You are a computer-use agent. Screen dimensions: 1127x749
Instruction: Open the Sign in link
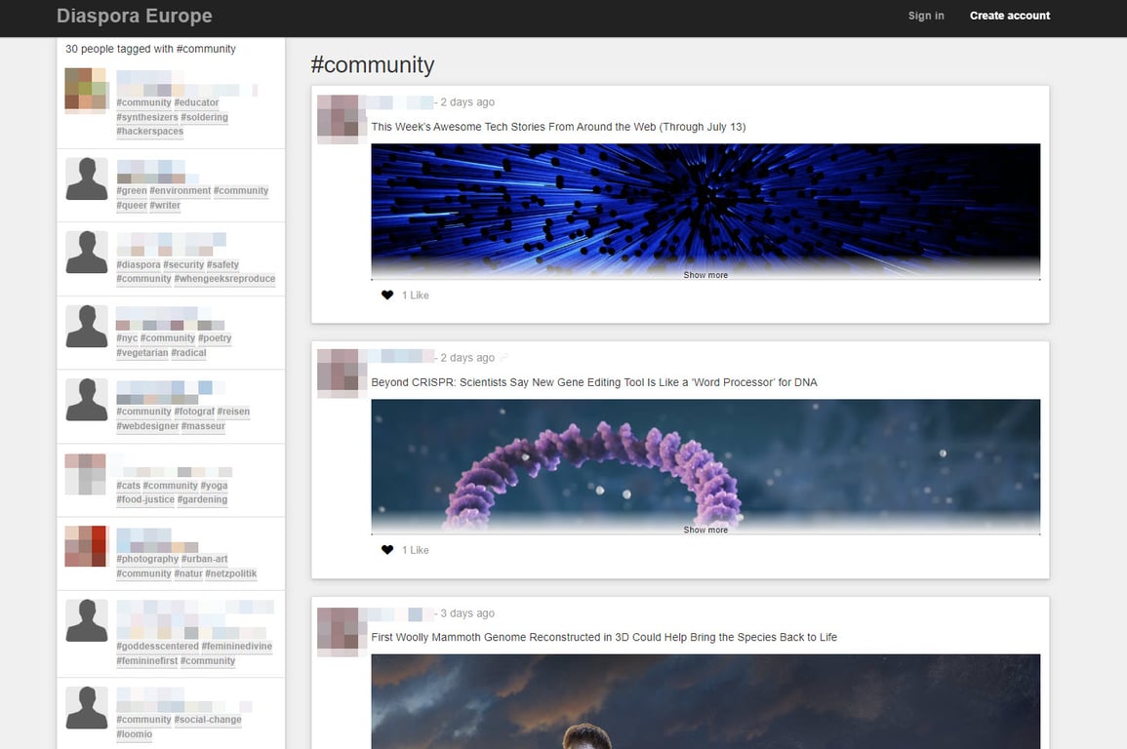[x=925, y=16]
